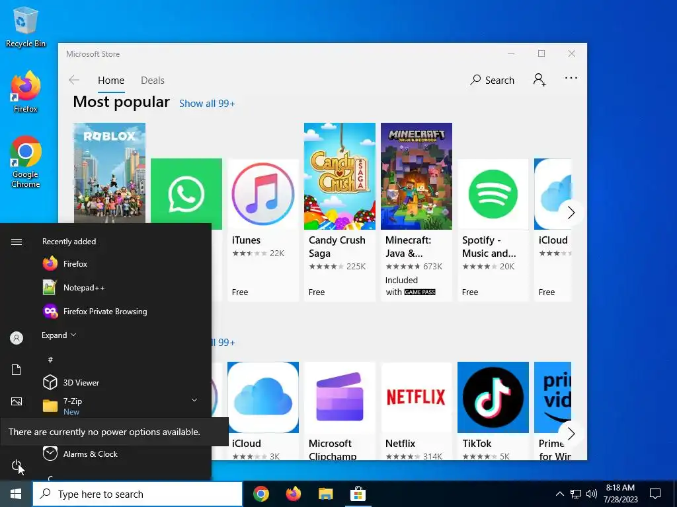Open File Explorer from the taskbar
The image size is (677, 507).
326,494
